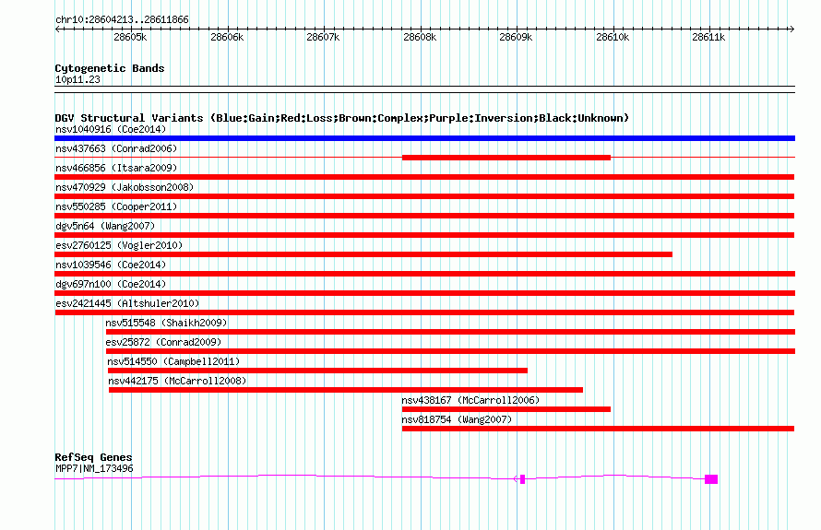
Task: Select the nsv442175 (McCarroll2008) red bar
Action: [x=346, y=390]
